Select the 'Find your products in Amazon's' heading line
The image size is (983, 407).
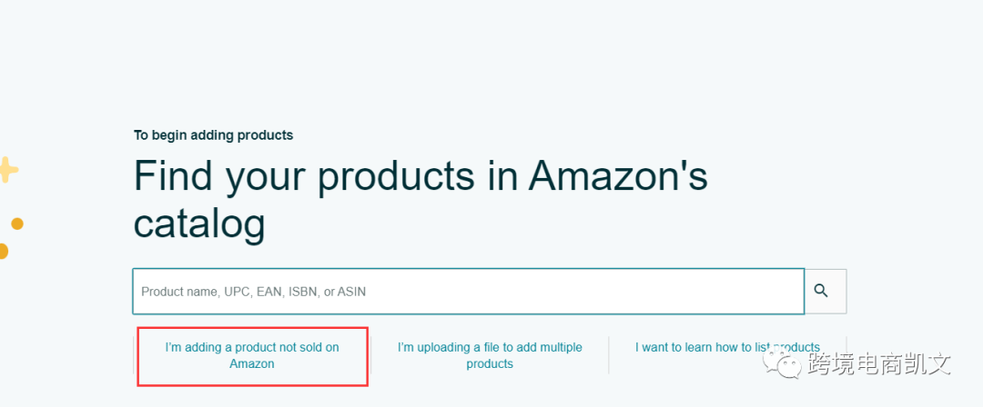point(421,176)
